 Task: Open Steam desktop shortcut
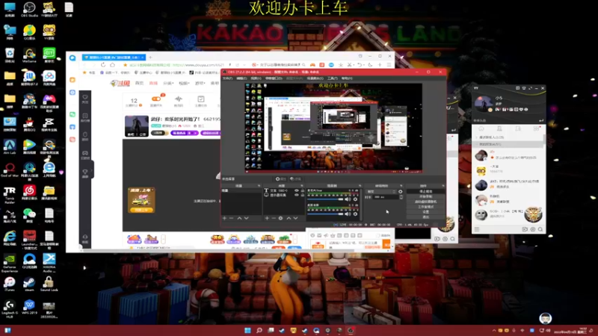coord(29,284)
